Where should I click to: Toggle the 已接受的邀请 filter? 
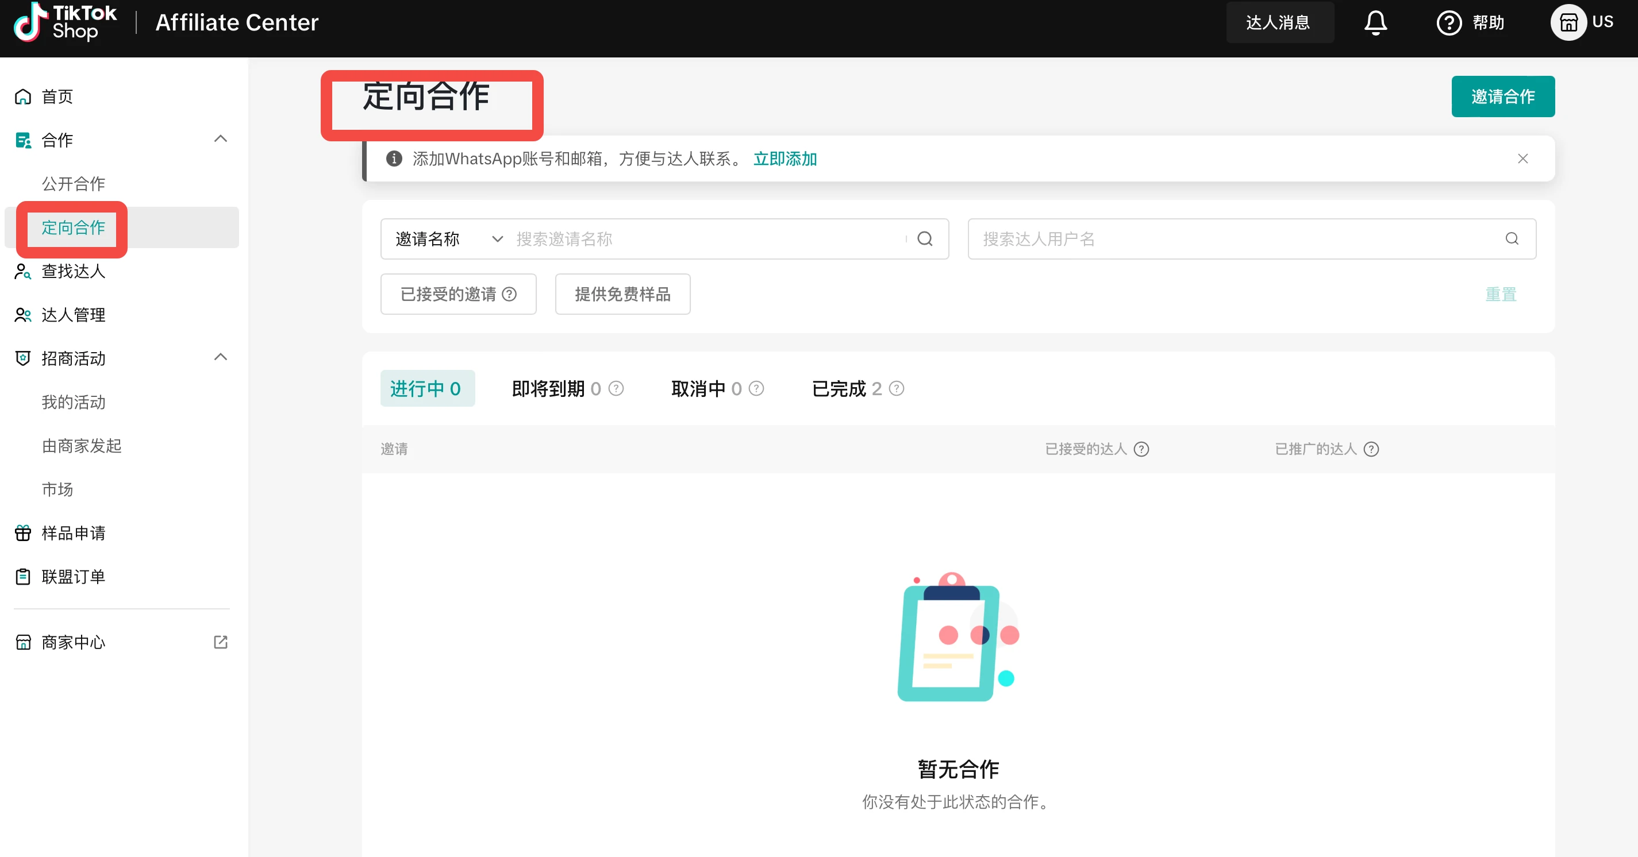tap(458, 294)
